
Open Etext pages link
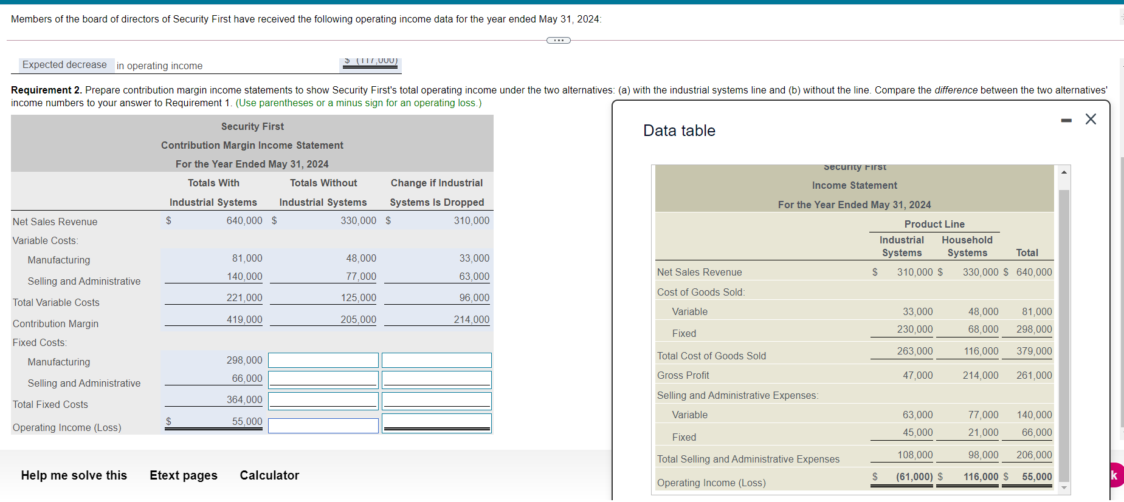[x=184, y=475]
